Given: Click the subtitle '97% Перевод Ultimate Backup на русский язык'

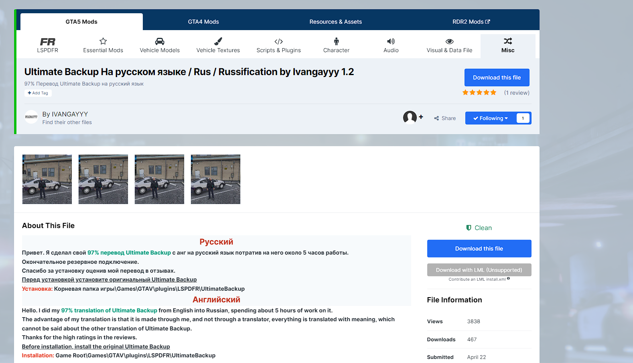Looking at the screenshot, I should [84, 84].
